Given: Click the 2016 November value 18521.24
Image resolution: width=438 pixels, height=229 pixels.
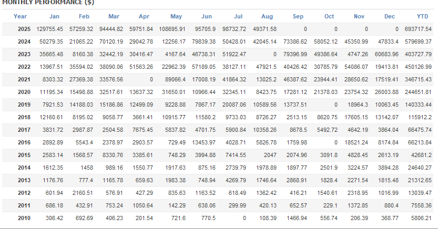Looking at the screenshot, I should point(356,142).
